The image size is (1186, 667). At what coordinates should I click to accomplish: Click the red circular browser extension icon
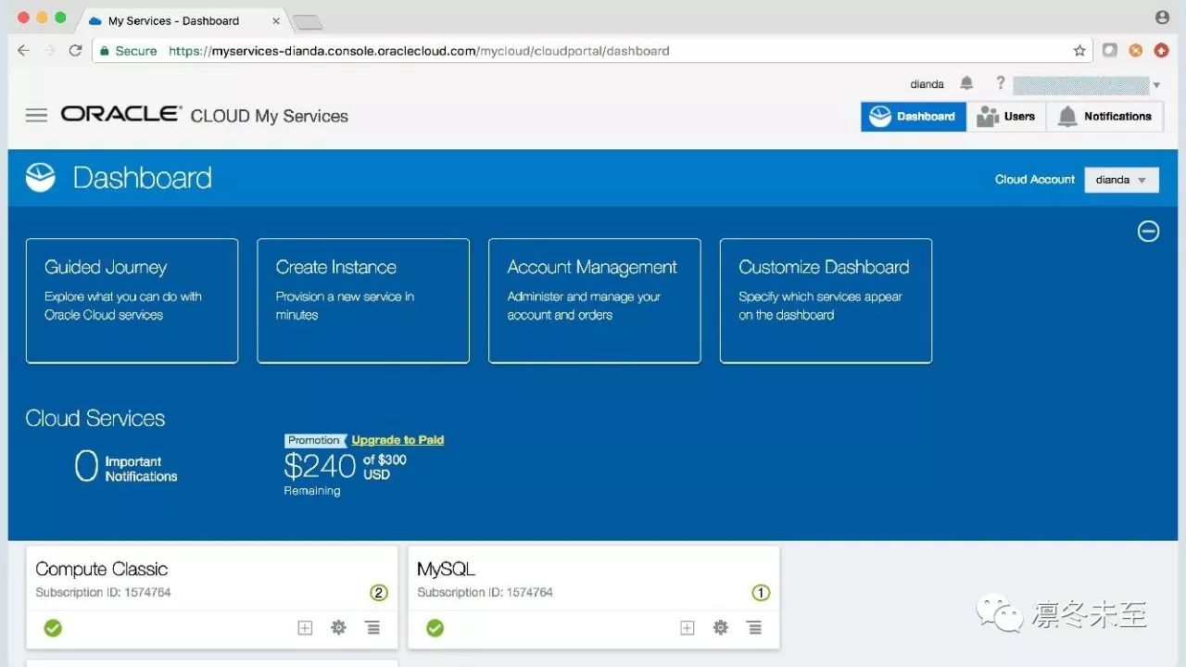[1162, 51]
